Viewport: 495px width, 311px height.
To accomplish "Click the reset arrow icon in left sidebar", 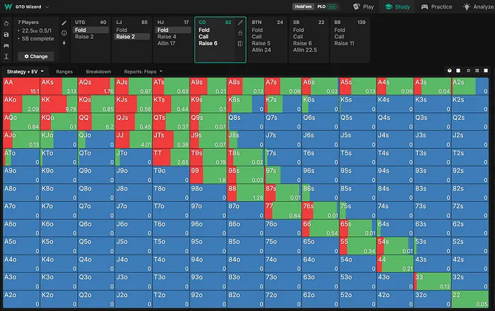I will pyautogui.click(x=6, y=23).
